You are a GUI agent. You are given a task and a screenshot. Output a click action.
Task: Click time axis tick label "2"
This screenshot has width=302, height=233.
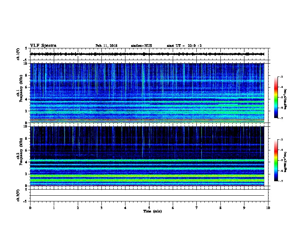(78, 208)
